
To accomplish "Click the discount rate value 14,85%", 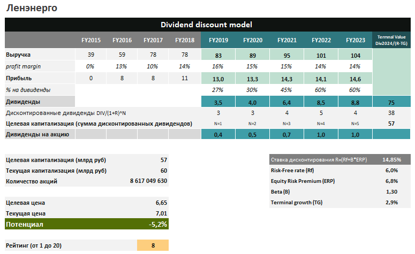I will pyautogui.click(x=391, y=159).
